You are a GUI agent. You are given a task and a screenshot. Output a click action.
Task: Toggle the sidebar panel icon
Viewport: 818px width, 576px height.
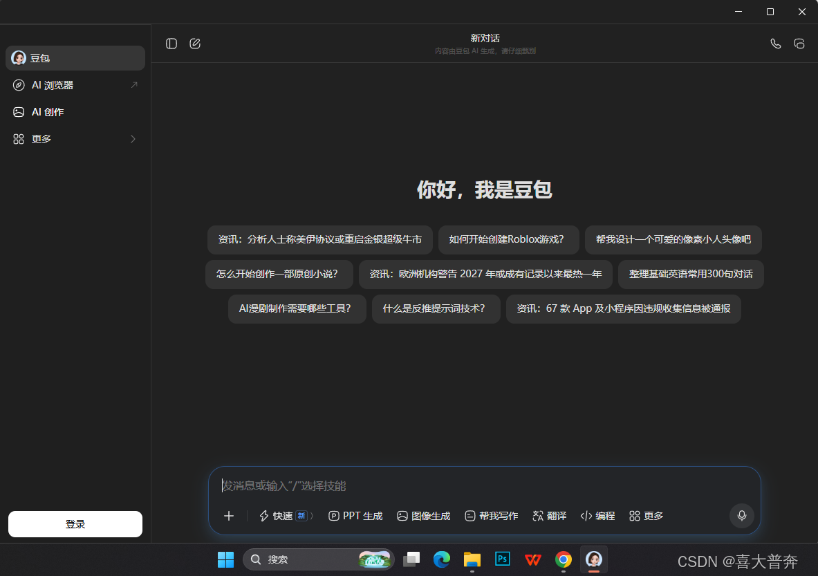171,44
